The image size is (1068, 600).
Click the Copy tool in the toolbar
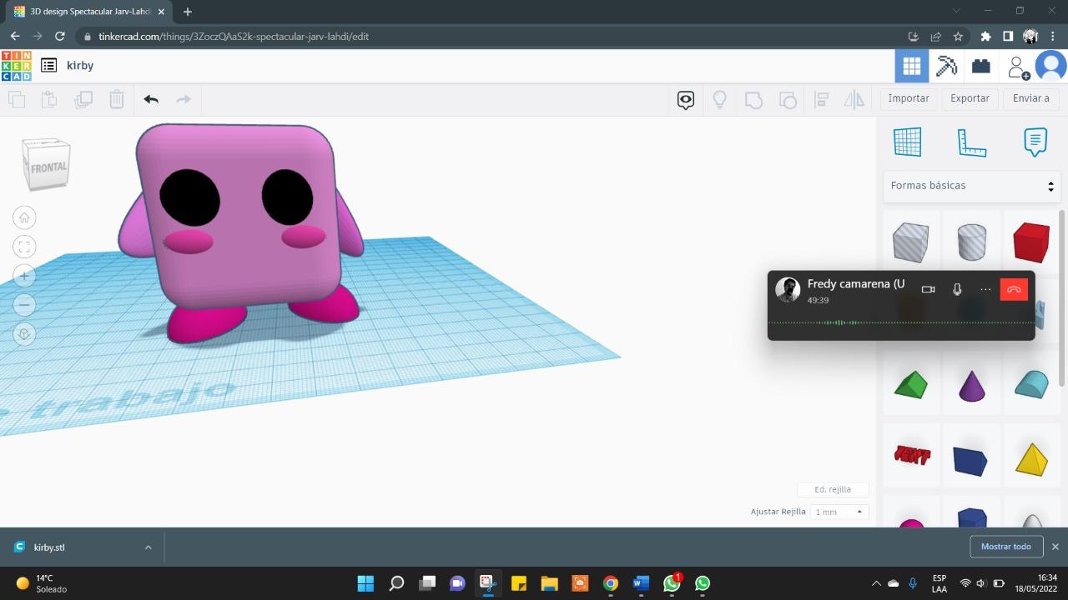[17, 99]
